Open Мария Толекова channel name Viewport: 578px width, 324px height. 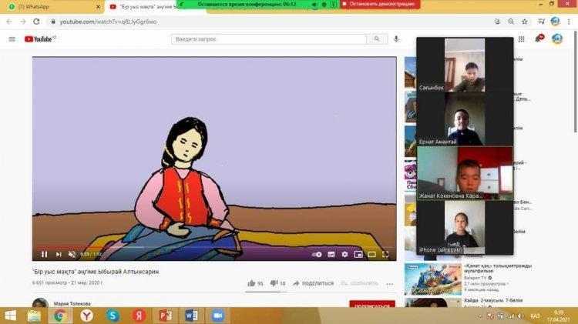[x=72, y=304]
